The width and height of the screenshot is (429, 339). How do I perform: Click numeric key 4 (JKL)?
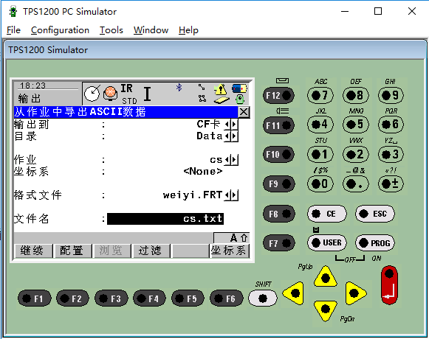(x=320, y=125)
